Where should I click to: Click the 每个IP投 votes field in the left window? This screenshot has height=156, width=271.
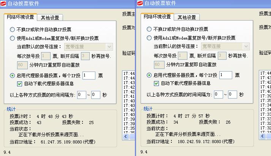pyautogui.click(x=89, y=75)
